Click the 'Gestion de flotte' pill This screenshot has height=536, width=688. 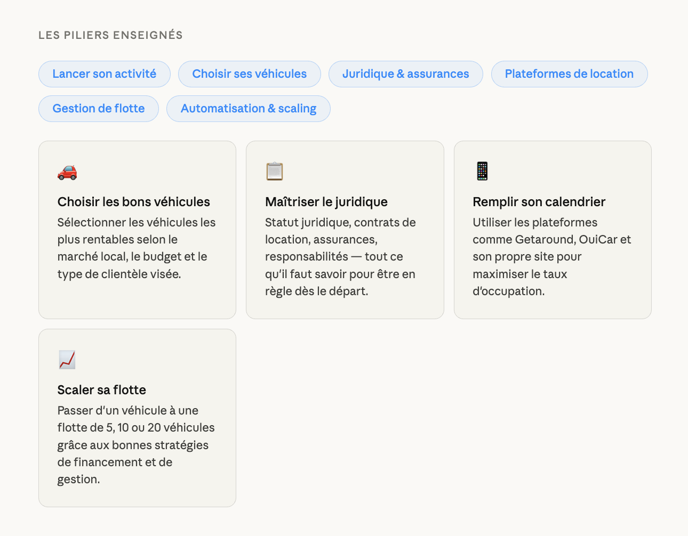[x=99, y=109]
